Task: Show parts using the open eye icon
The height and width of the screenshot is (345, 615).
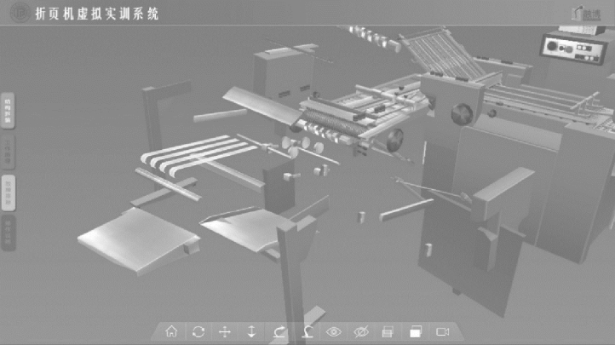Action: tap(333, 332)
